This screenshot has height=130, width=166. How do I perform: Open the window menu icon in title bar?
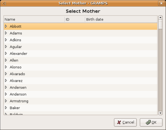pos(4,3)
